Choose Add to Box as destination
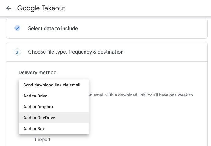This screenshot has width=211, height=146. click(53, 129)
